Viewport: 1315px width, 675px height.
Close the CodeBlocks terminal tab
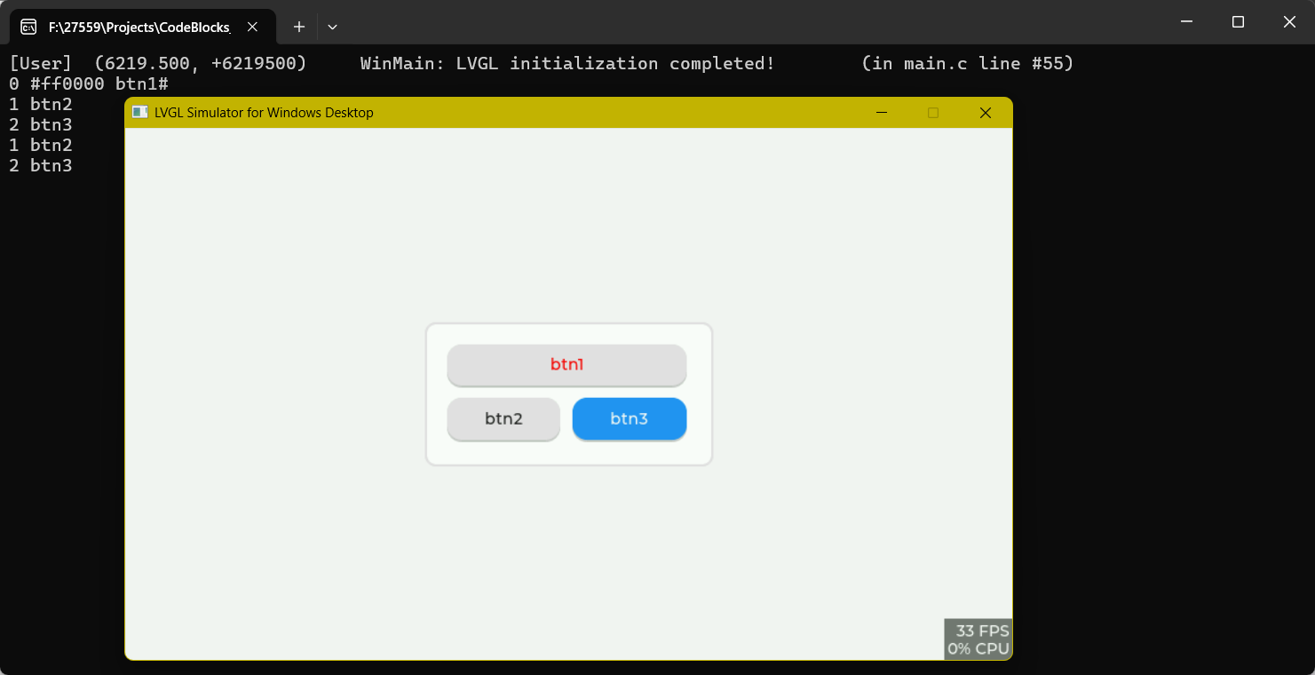[252, 27]
